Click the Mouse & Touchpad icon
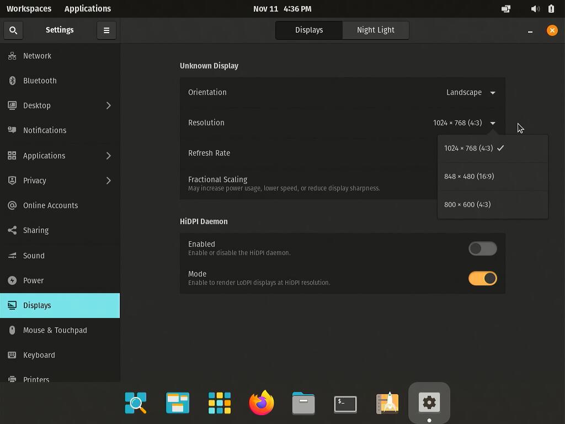The width and height of the screenshot is (565, 424). point(12,330)
